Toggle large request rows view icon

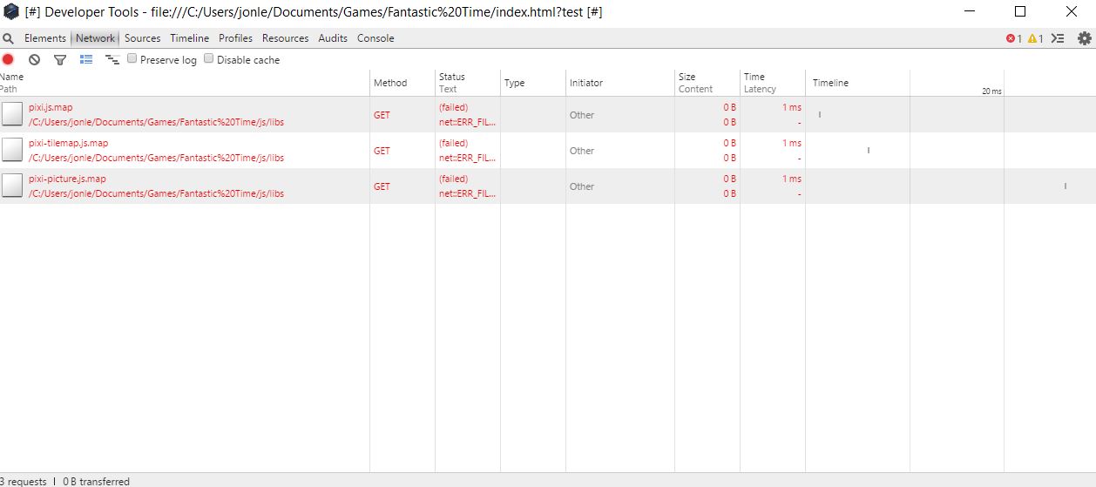pos(86,59)
